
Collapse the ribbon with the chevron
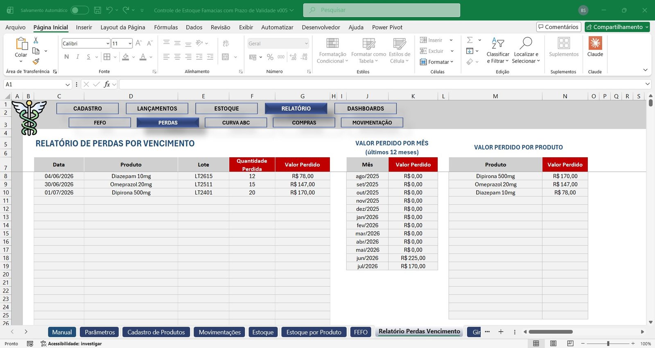coord(645,70)
